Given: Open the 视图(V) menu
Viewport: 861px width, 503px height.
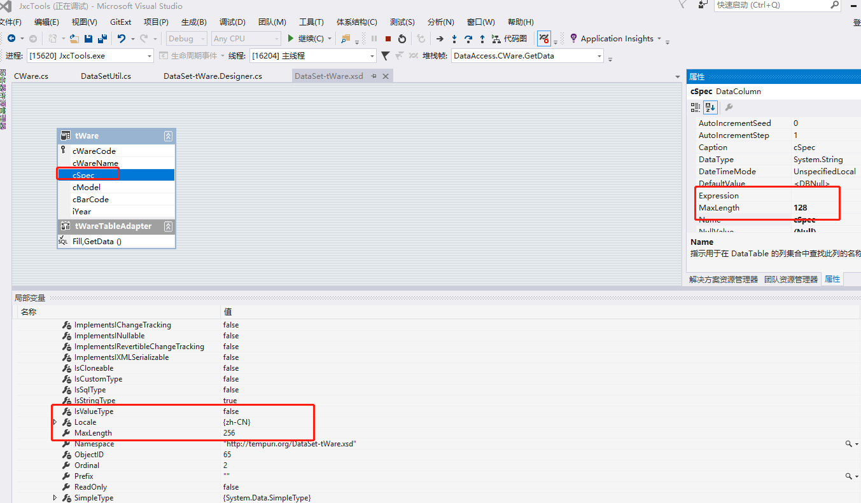Looking at the screenshot, I should (84, 22).
